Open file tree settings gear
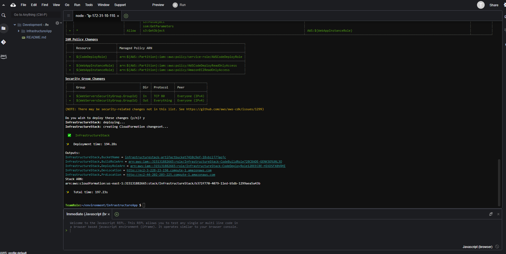 [57, 23]
